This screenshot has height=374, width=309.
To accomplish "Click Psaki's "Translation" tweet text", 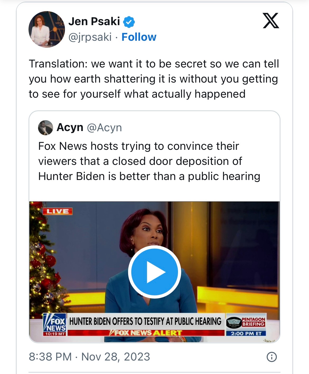I will pyautogui.click(x=154, y=79).
